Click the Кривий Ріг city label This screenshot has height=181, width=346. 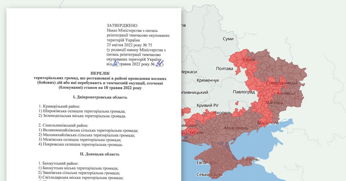(208, 105)
